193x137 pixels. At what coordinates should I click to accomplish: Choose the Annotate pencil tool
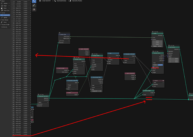(34, 5)
